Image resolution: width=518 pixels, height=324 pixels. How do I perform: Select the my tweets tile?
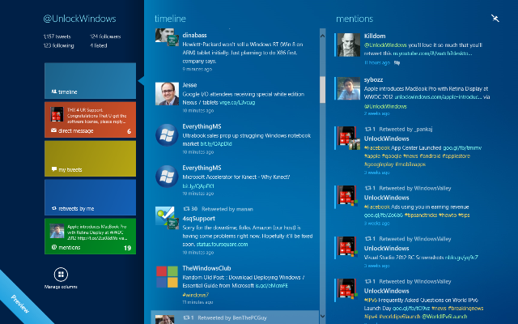pyautogui.click(x=90, y=159)
